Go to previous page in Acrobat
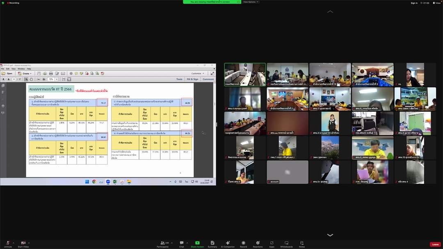The image size is (443, 249). click(3, 79)
